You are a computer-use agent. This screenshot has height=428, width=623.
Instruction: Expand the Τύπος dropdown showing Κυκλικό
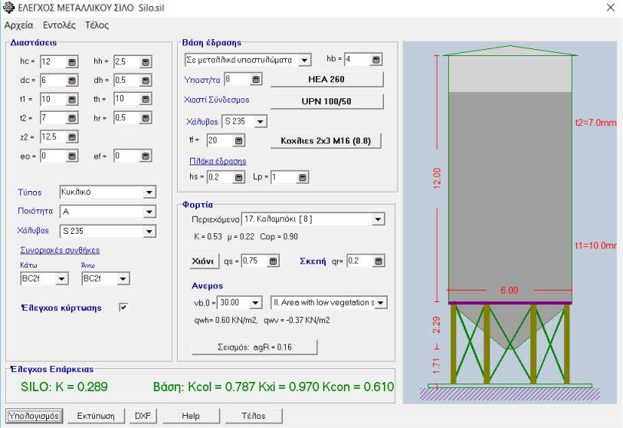point(149,193)
